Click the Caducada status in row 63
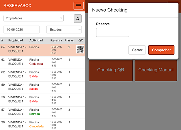The width and height of the screenshot is (181, 130). 36,64
